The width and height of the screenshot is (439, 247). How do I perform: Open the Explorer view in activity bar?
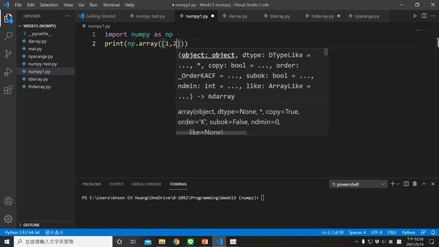pos(8,19)
